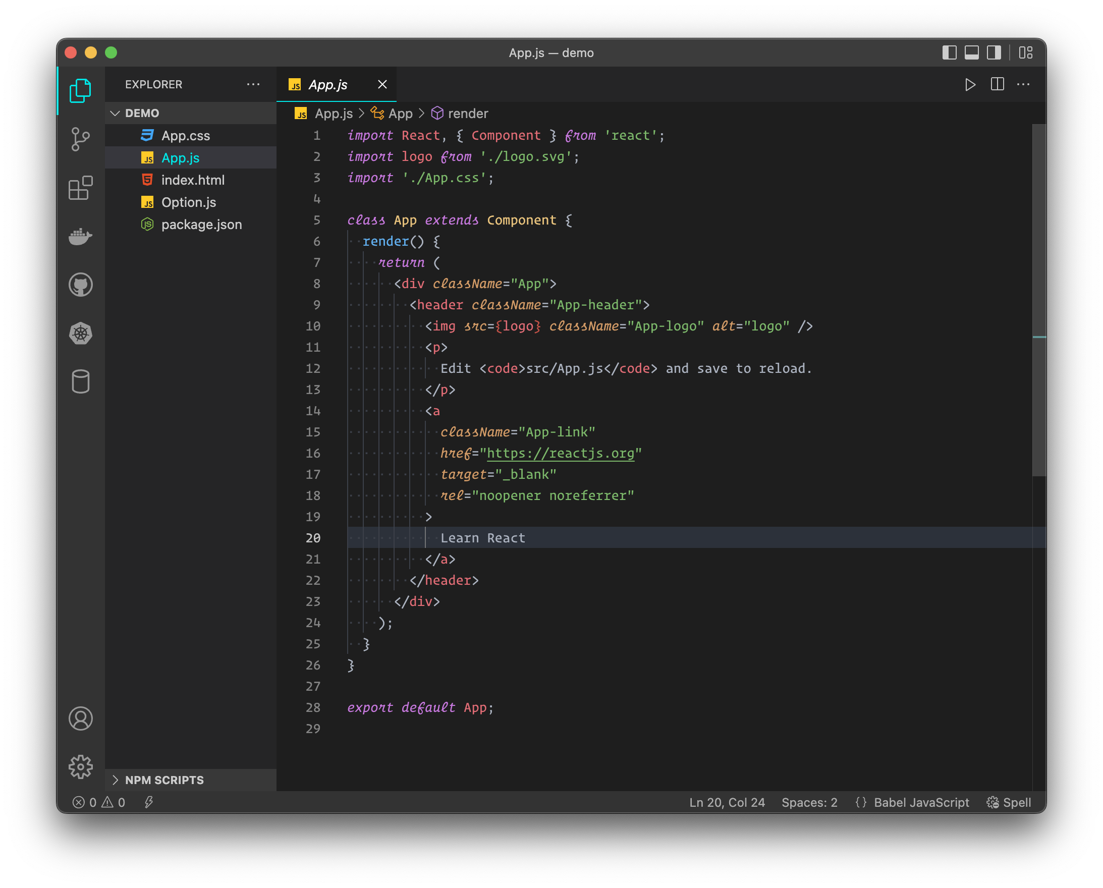Screen dimensions: 1103x888
Task: Toggle the Secondary Side Bar layout button
Action: (994, 52)
